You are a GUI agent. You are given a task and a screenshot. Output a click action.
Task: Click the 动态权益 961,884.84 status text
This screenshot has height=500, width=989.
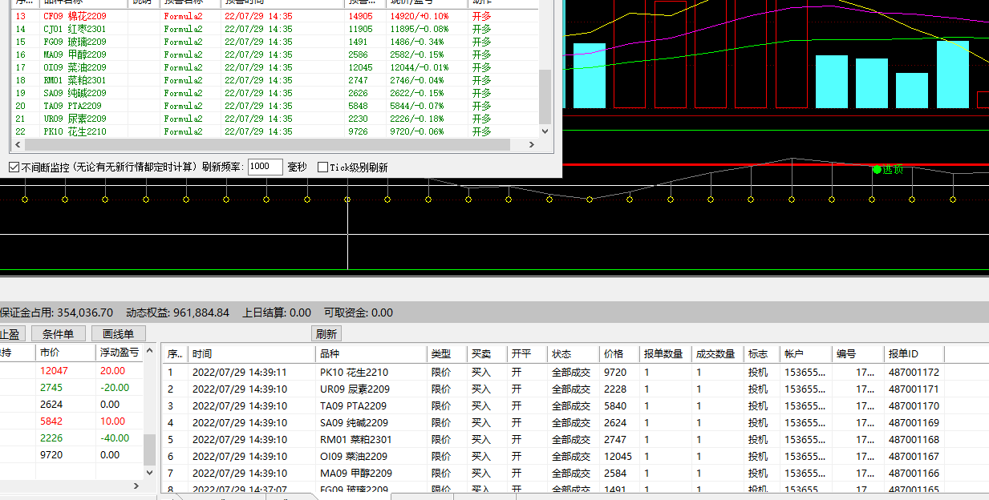coord(177,312)
